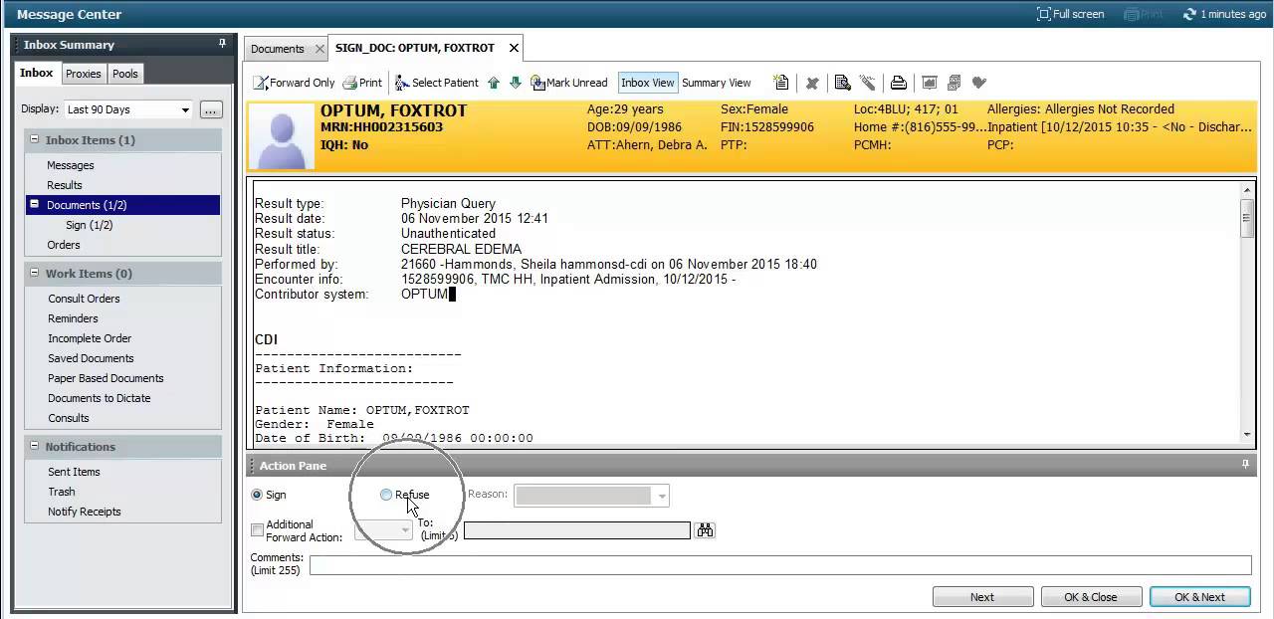
Task: Open the Pools tab
Action: [125, 74]
